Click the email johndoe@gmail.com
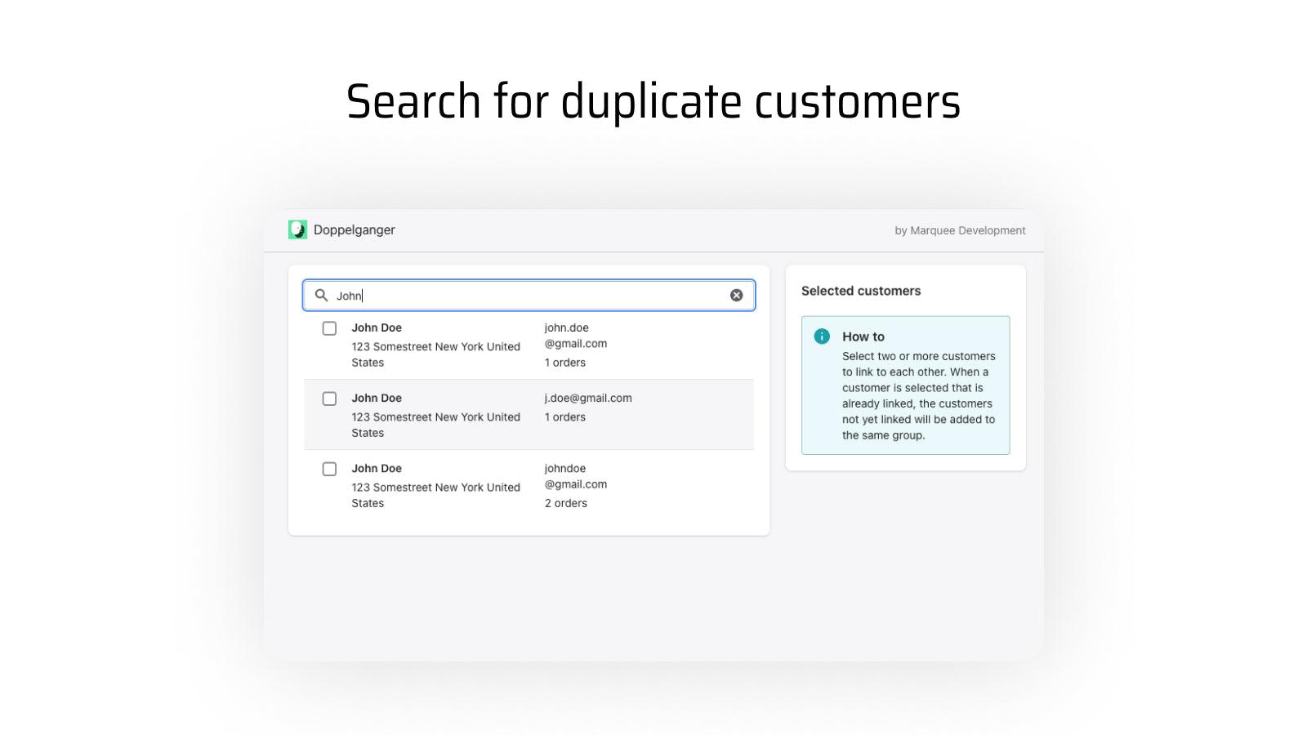1307x735 pixels. [576, 476]
